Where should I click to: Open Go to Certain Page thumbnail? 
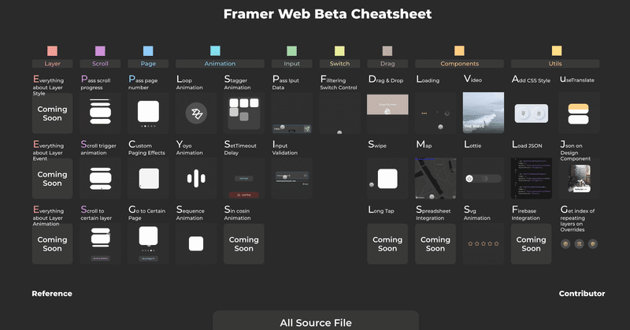coord(148,243)
